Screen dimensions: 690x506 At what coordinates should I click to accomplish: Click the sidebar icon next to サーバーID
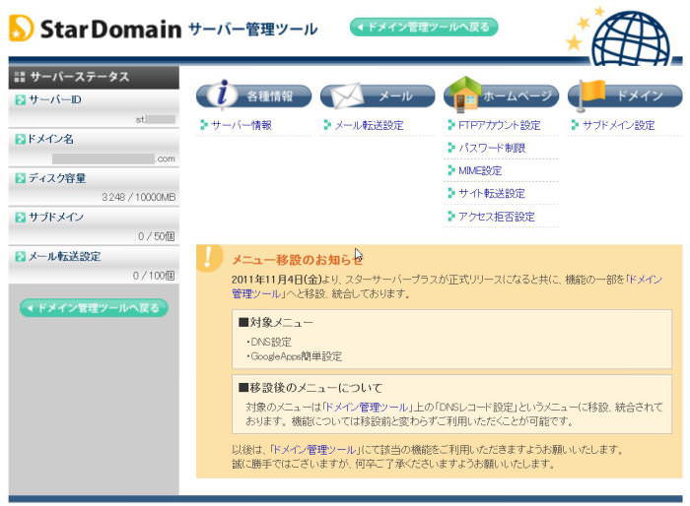pos(20,99)
